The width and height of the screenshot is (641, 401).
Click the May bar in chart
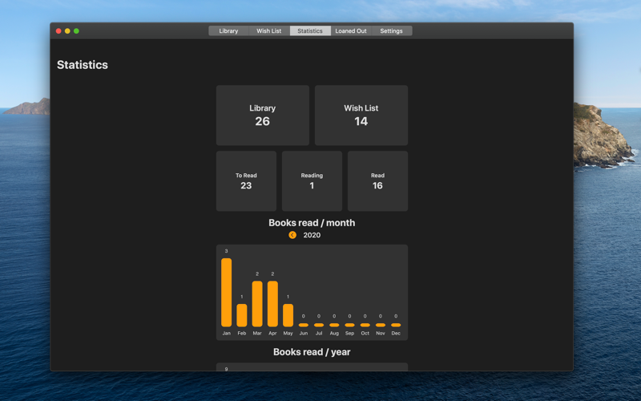pyautogui.click(x=288, y=315)
